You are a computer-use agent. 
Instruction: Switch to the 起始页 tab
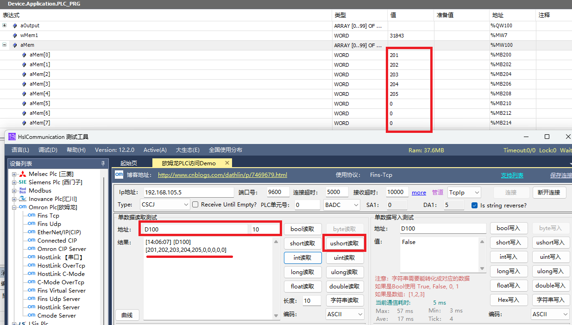tap(128, 163)
